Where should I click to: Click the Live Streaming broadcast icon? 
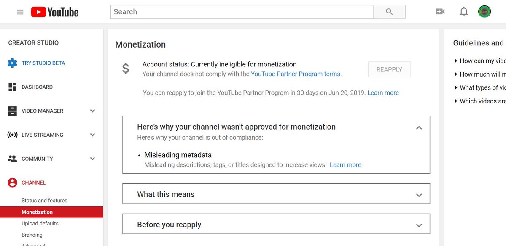(x=13, y=135)
